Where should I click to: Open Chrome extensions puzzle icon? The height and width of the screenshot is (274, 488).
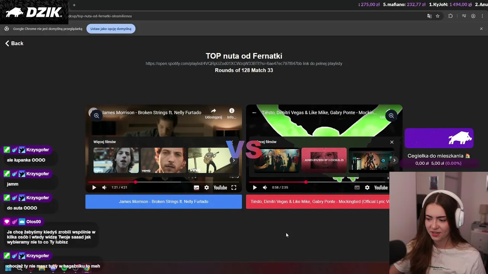coord(450,16)
